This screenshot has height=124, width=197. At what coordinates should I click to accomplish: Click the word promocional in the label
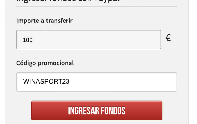pos(56,63)
